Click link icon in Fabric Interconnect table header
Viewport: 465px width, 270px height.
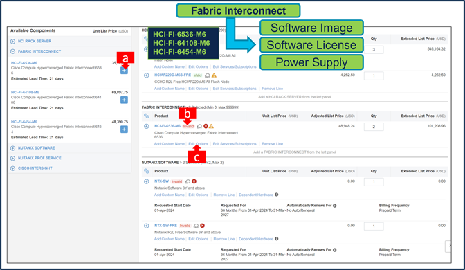click(147, 116)
